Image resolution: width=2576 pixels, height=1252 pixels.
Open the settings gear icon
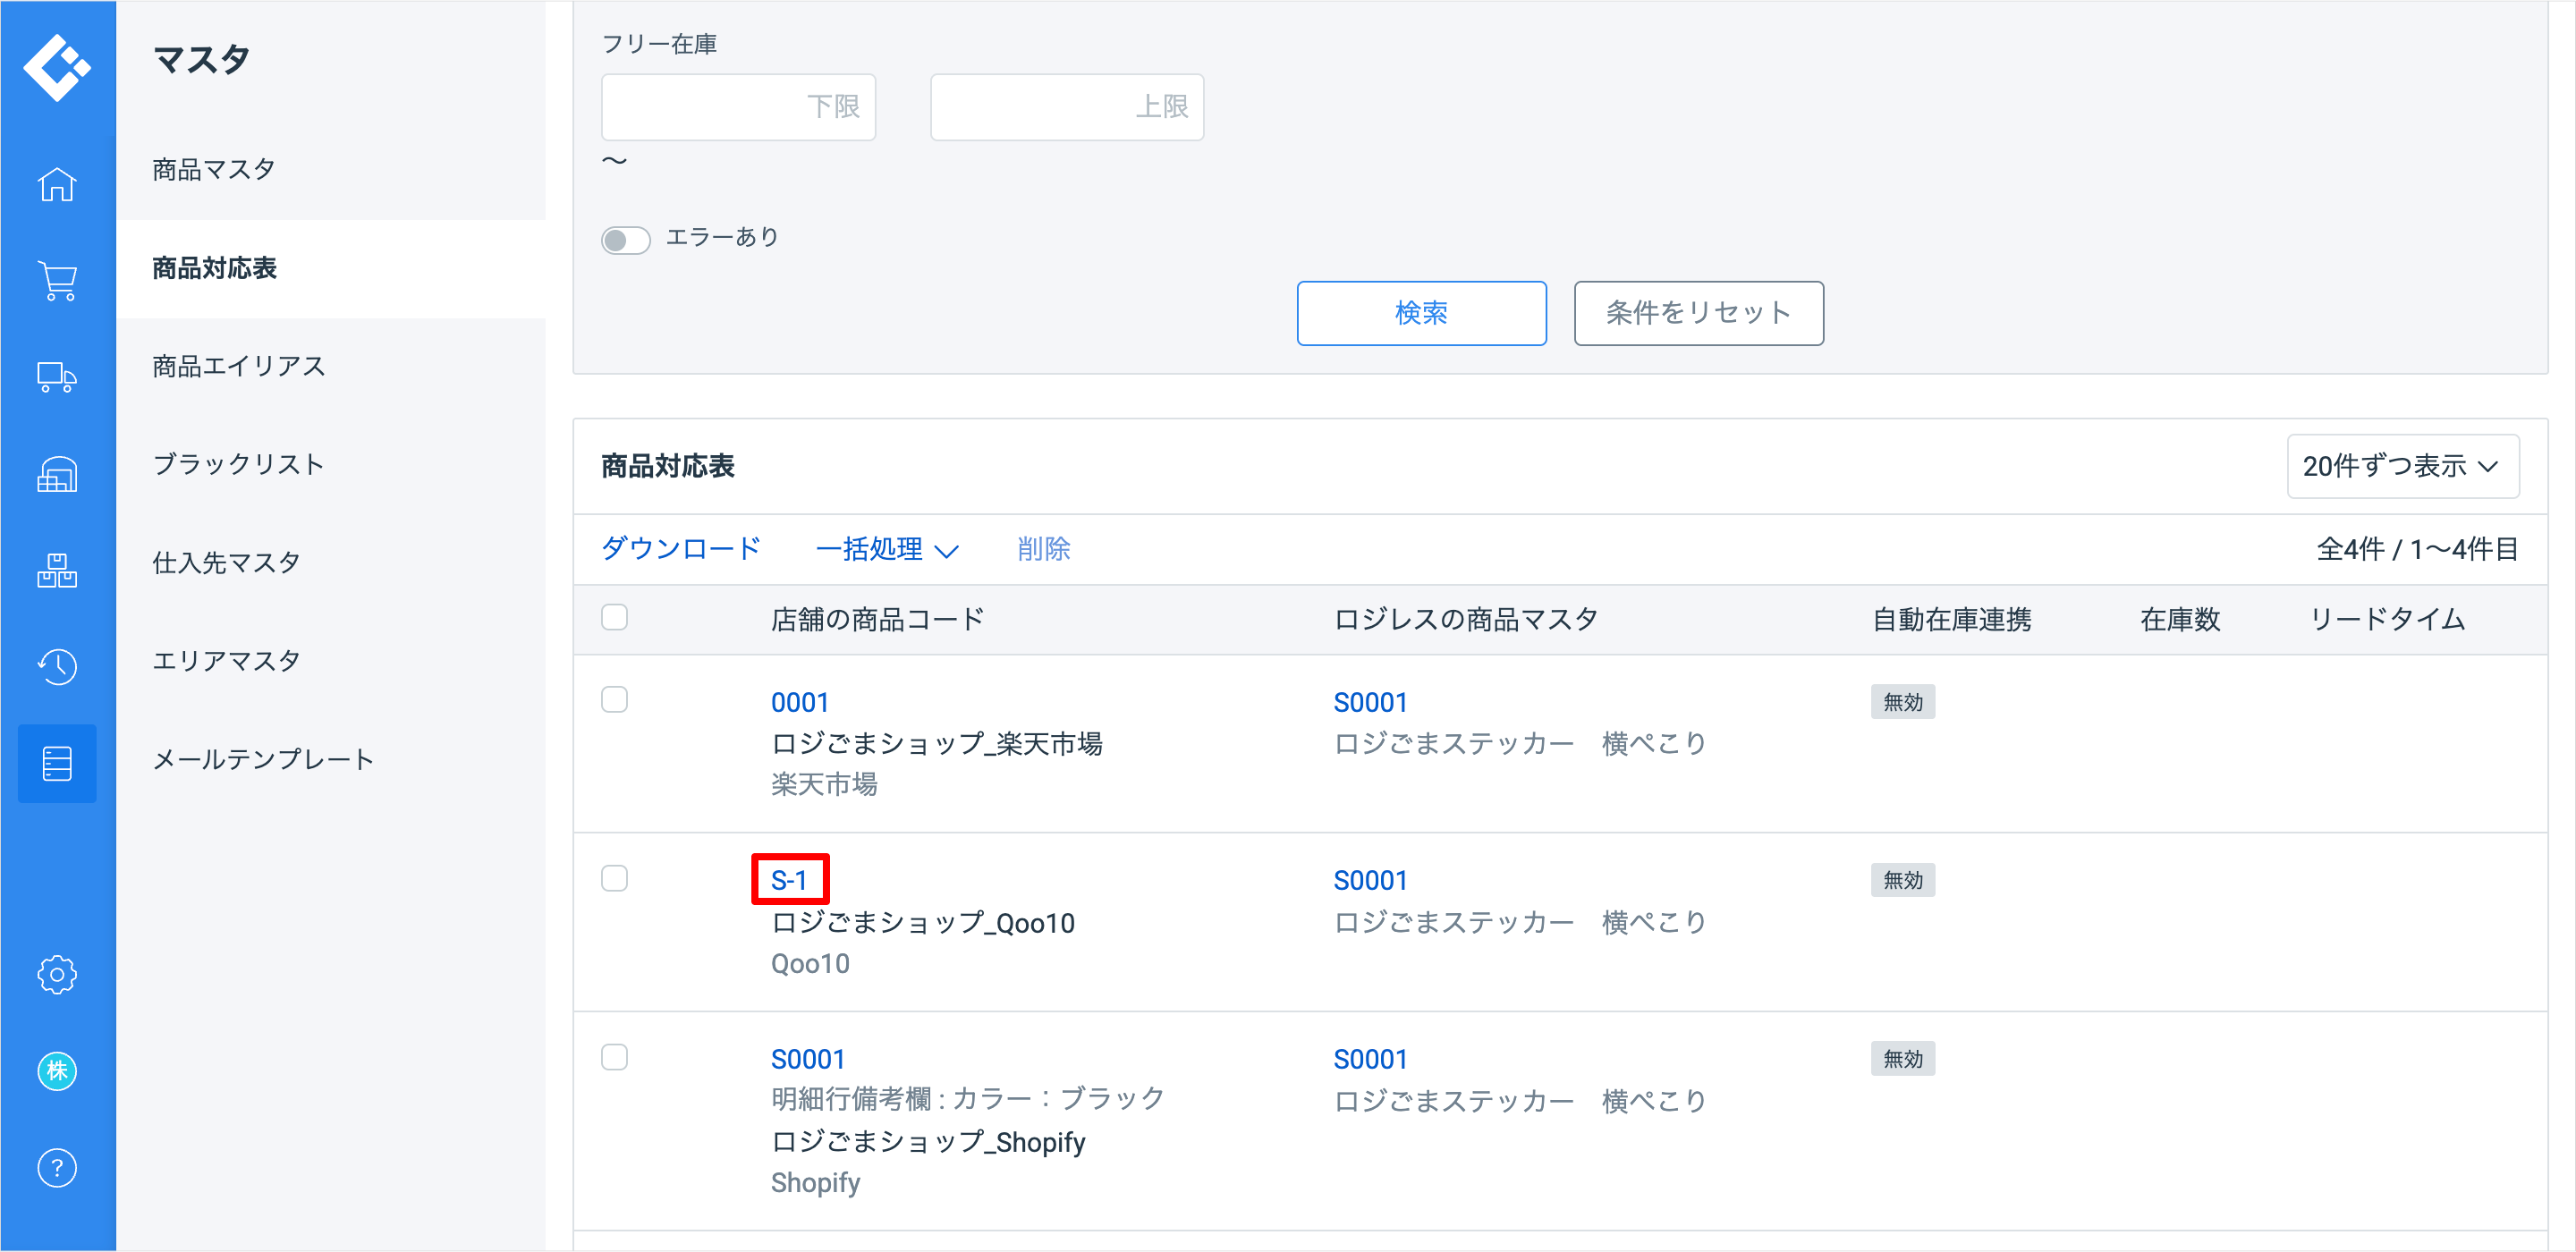click(57, 974)
